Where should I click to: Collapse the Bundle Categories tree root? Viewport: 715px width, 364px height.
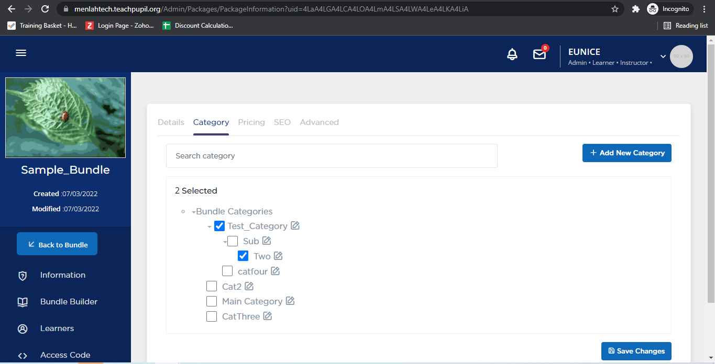(194, 212)
